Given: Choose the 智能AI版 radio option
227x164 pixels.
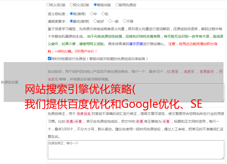Looking at the screenshot, I should (95, 5).
